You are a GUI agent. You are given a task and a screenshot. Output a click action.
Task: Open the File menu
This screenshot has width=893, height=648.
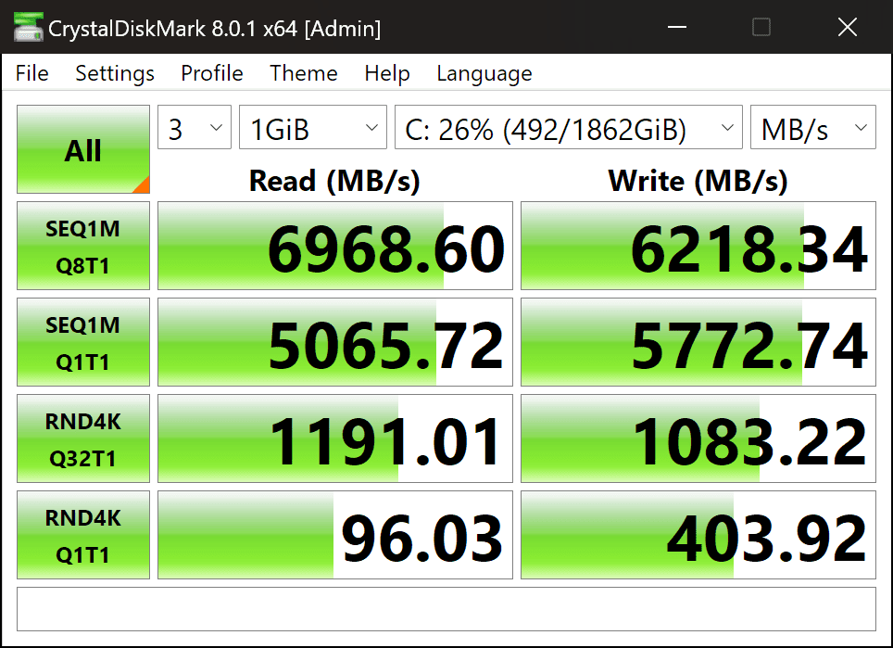coord(31,73)
